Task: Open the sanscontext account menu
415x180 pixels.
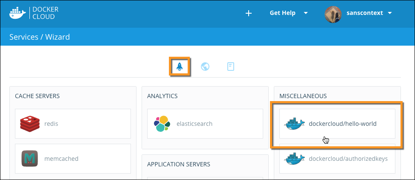Action: (364, 13)
